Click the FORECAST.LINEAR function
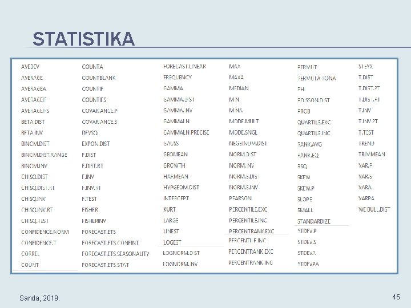The width and height of the screenshot is (411, 308). [x=184, y=66]
